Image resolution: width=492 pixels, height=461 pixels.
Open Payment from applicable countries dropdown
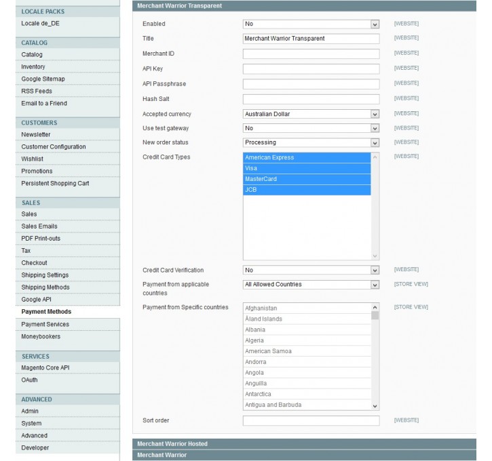311,285
